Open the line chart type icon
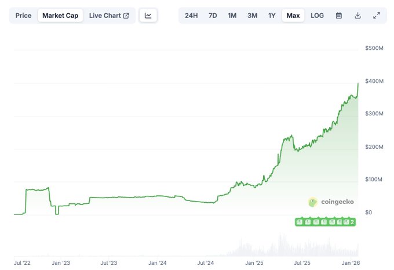The height and width of the screenshot is (270, 394). (148, 15)
